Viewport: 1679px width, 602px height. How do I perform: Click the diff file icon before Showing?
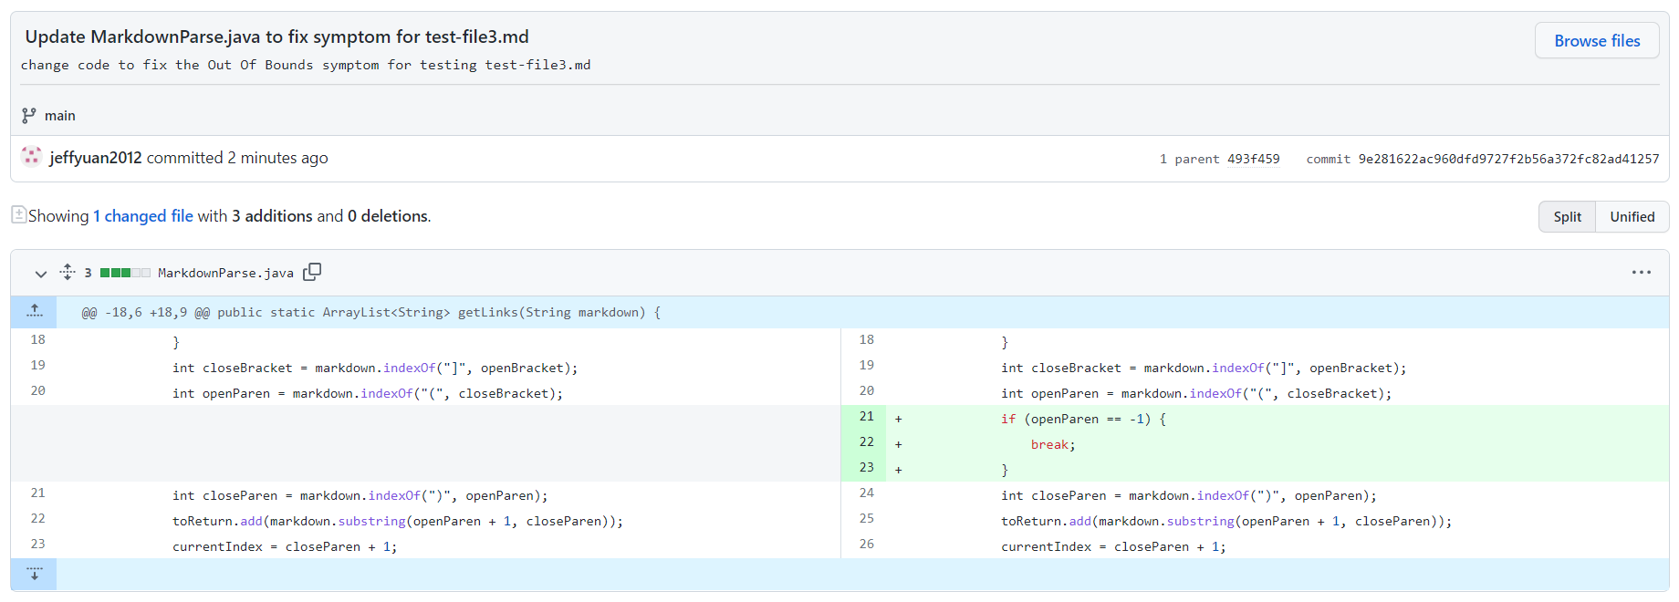click(x=18, y=214)
